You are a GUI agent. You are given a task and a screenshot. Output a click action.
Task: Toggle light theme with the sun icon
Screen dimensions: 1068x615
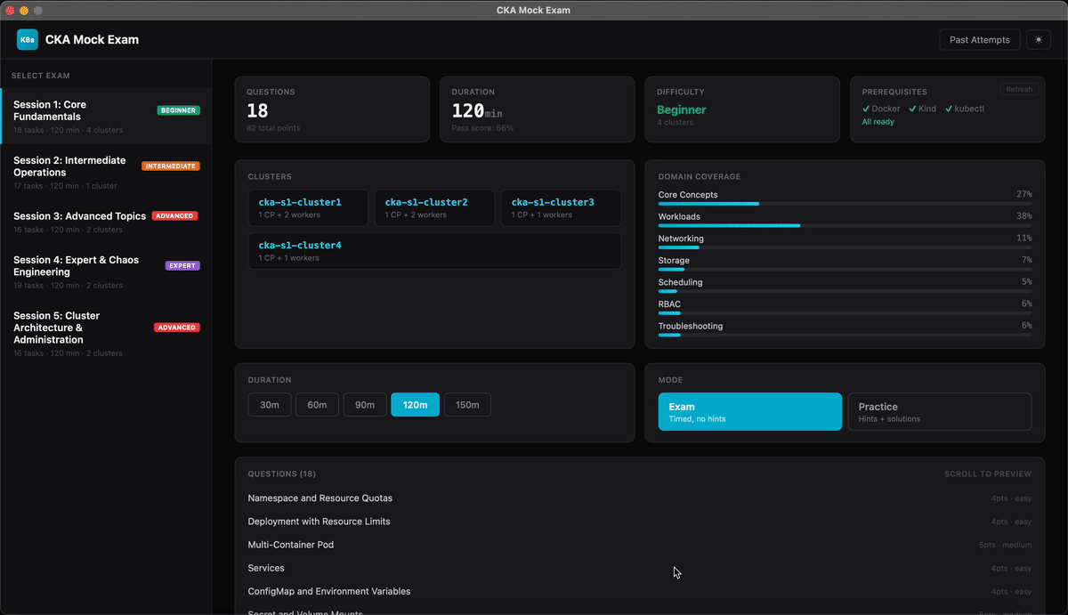(1039, 39)
